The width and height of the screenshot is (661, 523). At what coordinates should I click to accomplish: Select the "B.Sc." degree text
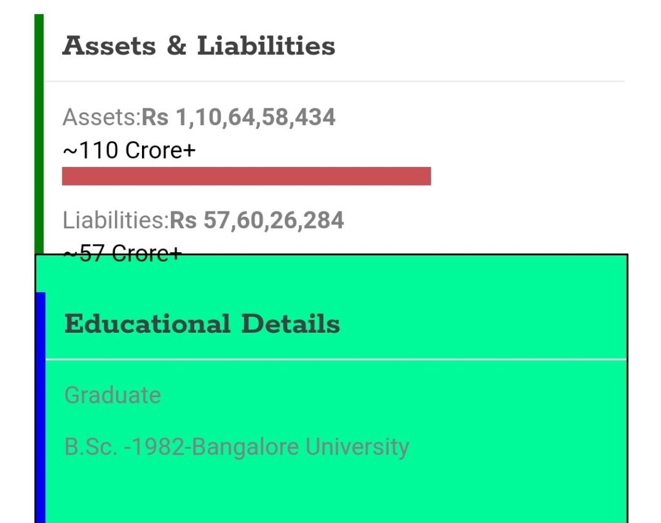click(91, 446)
